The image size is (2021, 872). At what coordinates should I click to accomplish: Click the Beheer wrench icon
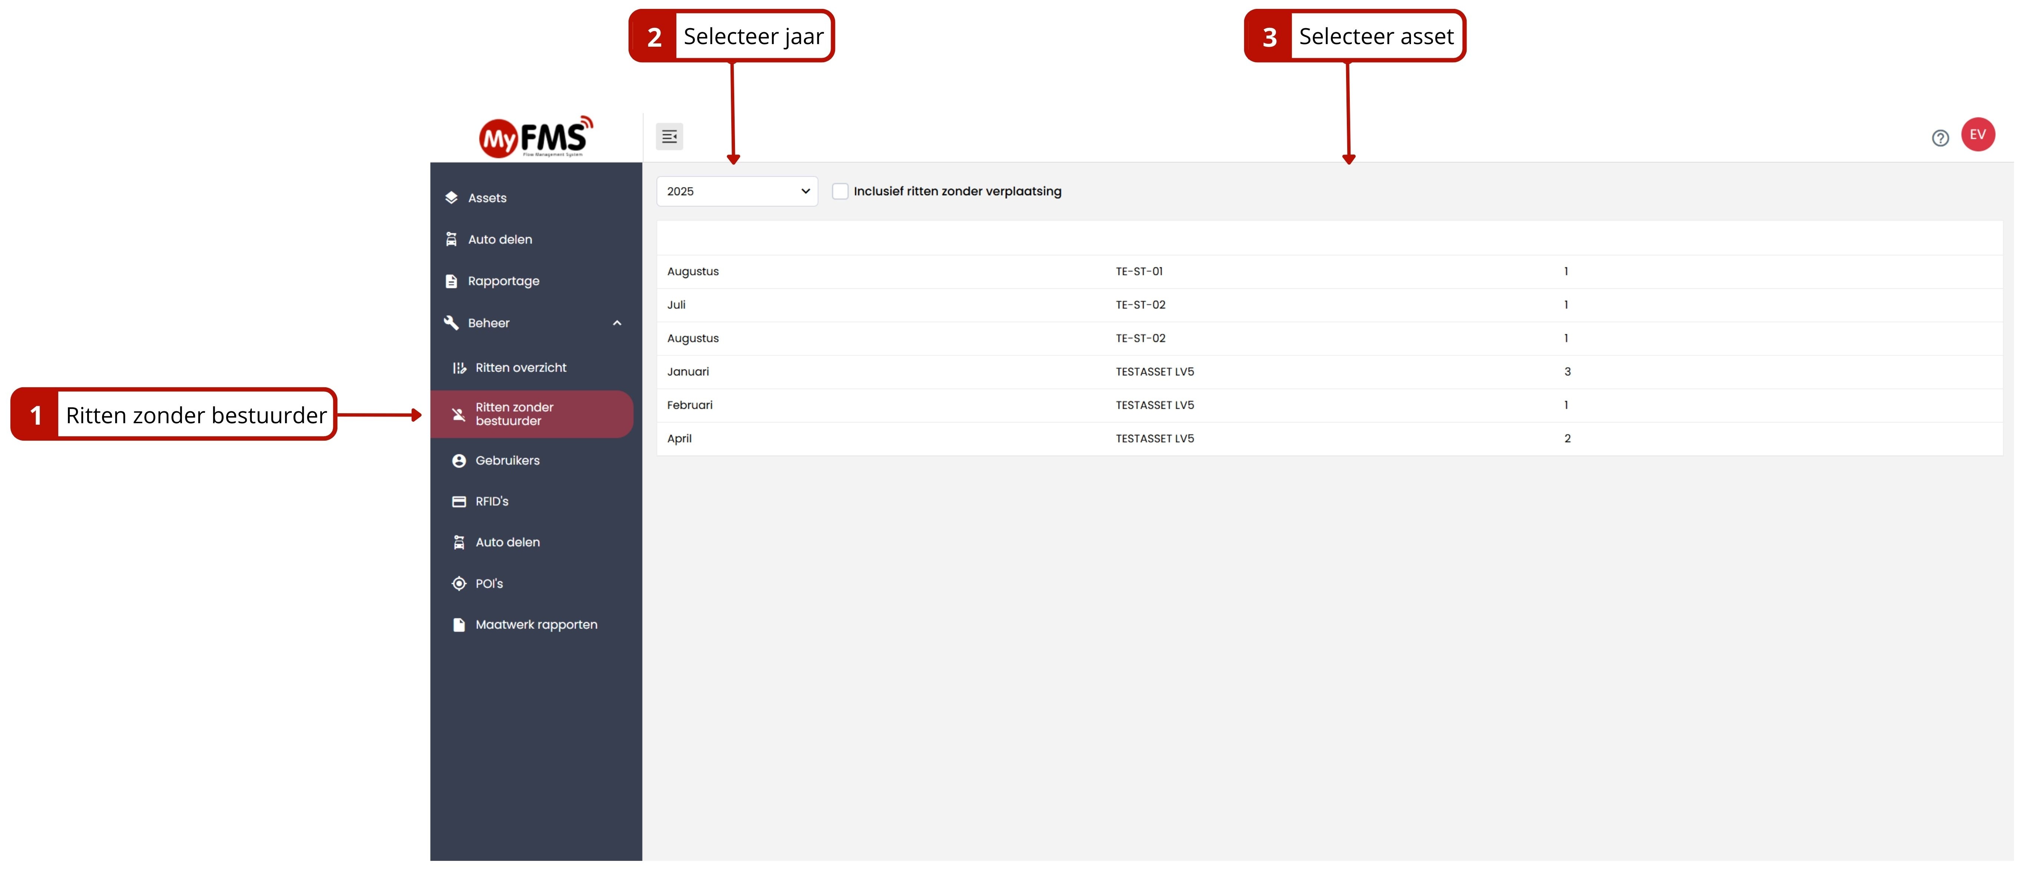451,323
